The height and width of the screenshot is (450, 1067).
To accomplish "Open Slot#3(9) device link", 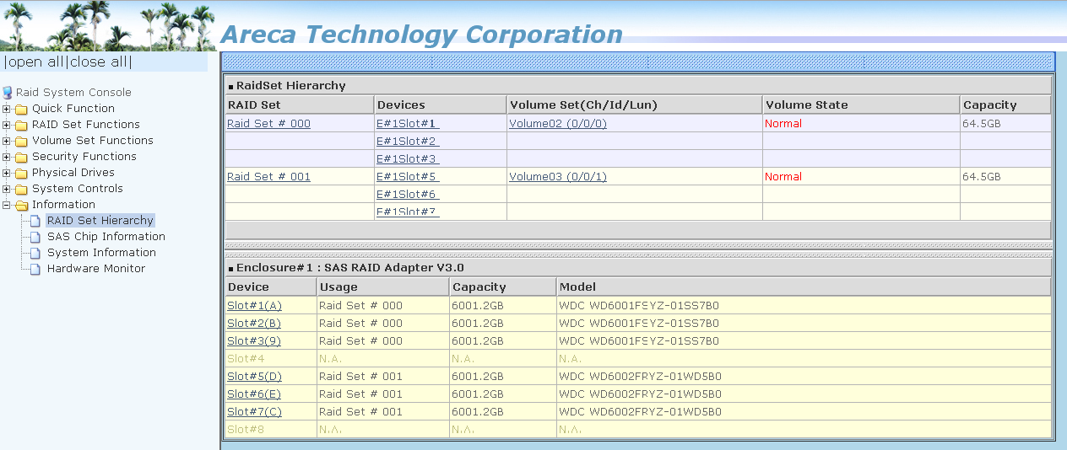I will click(x=254, y=341).
